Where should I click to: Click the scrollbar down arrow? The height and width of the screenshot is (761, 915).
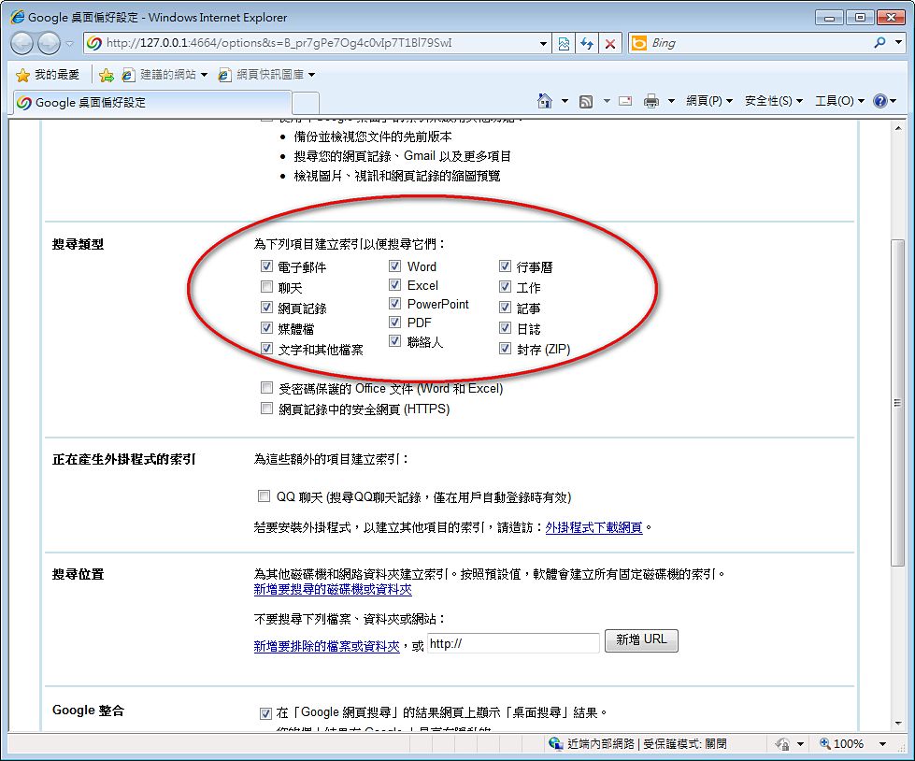click(898, 724)
